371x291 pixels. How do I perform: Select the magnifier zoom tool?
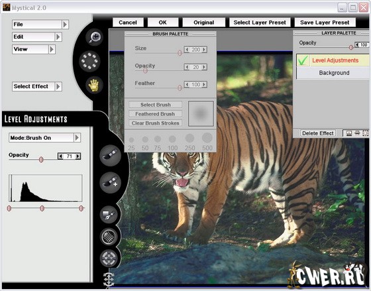pos(94,37)
